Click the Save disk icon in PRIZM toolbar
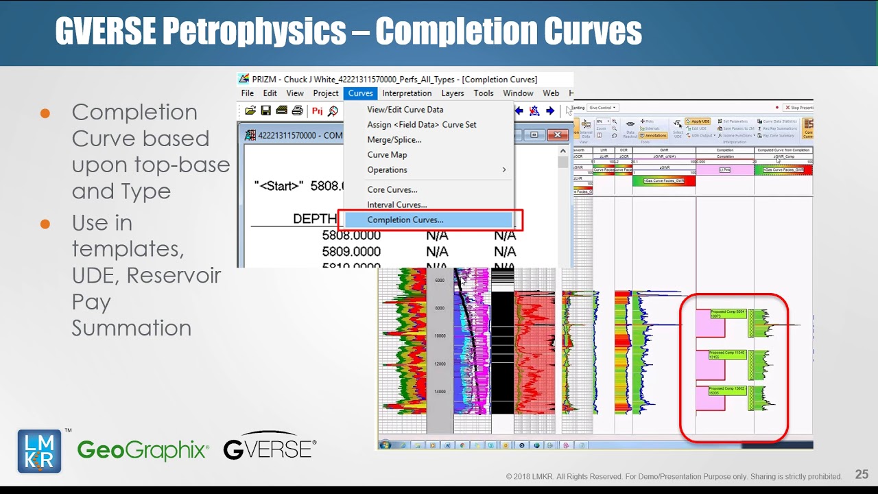 [265, 110]
